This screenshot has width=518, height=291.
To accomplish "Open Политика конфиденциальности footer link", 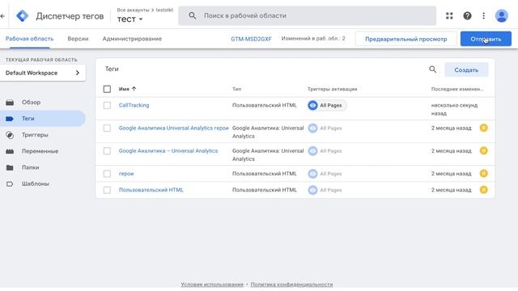I will 291,285.
